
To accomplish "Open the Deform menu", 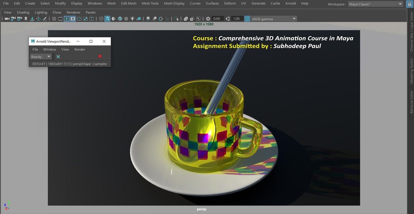I will click(x=230, y=3).
